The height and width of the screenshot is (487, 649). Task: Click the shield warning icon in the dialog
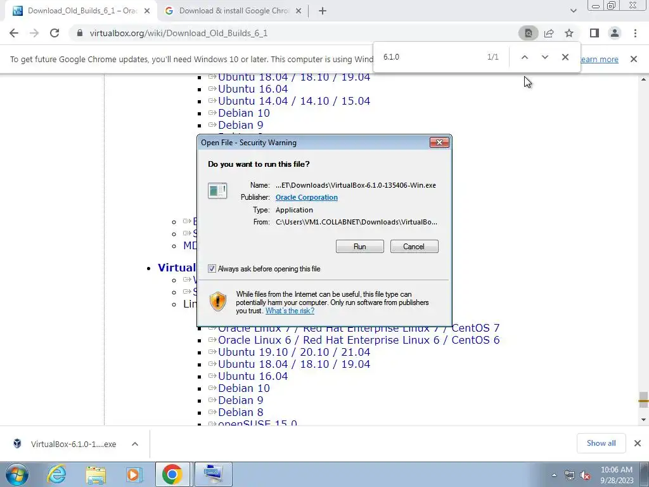click(x=218, y=301)
